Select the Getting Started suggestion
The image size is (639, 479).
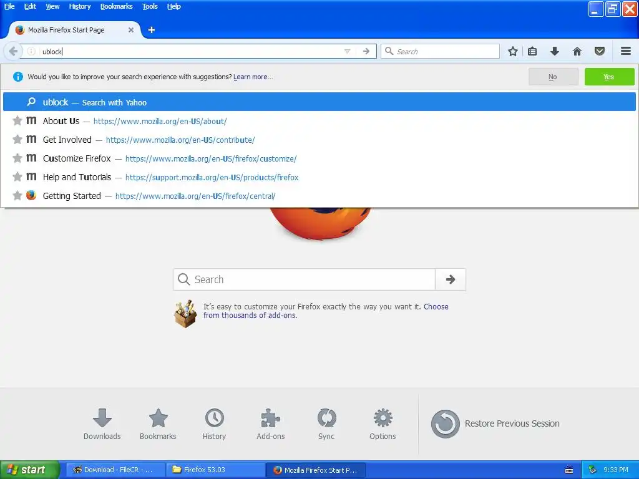(319, 196)
